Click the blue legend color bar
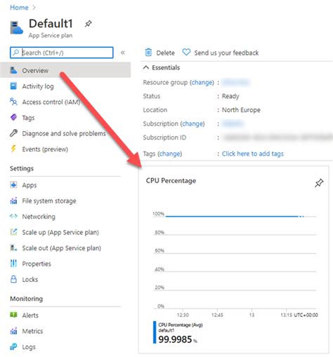 [155, 332]
